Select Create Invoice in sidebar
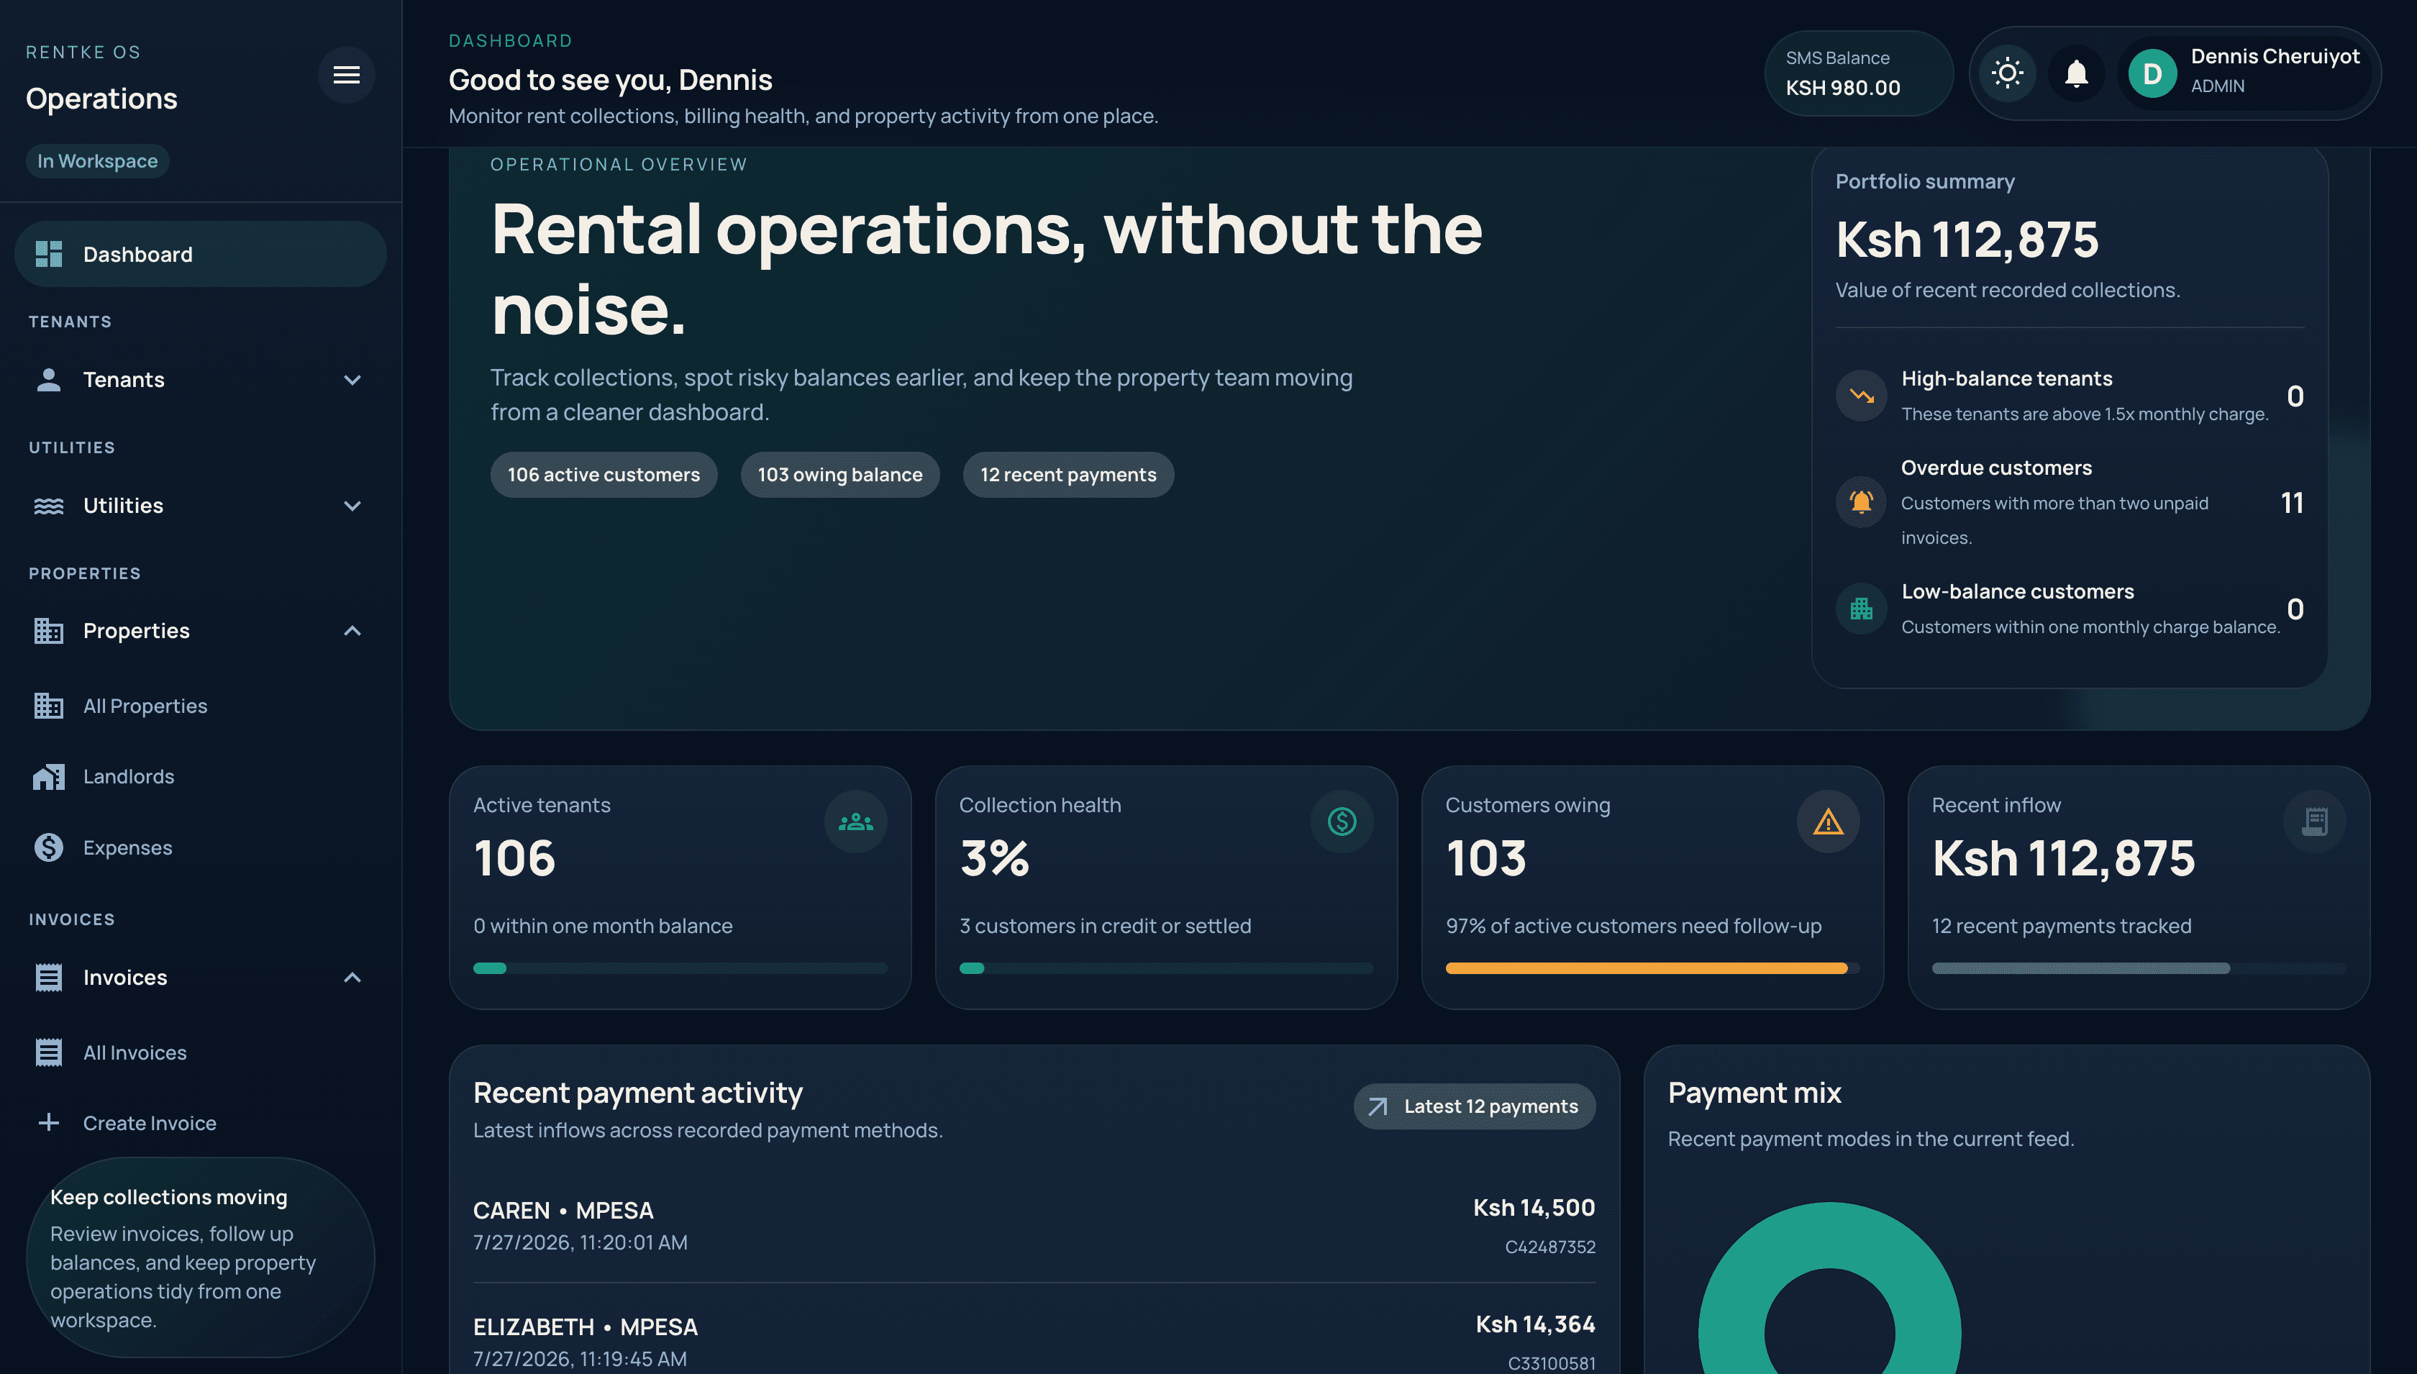 [x=200, y=1123]
